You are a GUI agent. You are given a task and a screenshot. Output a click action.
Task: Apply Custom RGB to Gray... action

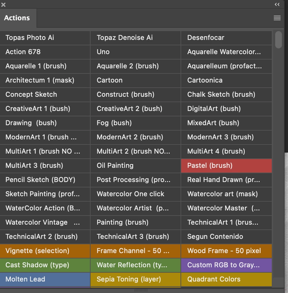[x=226, y=265]
